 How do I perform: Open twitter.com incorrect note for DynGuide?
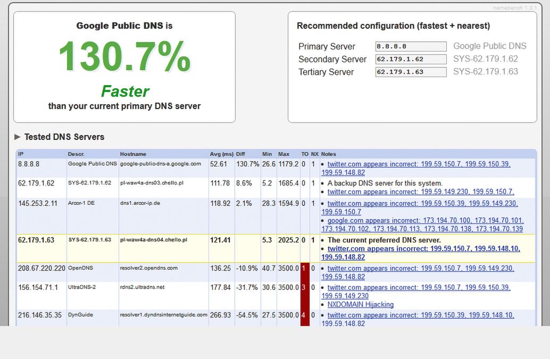point(418,319)
